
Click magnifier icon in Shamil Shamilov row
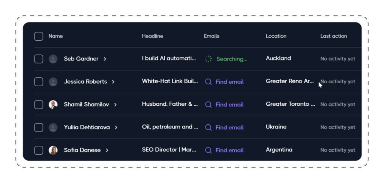[x=208, y=105]
